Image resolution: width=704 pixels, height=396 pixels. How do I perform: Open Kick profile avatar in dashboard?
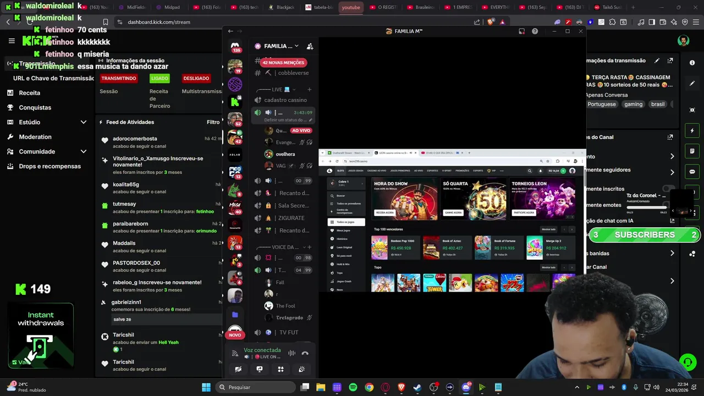[683, 41]
